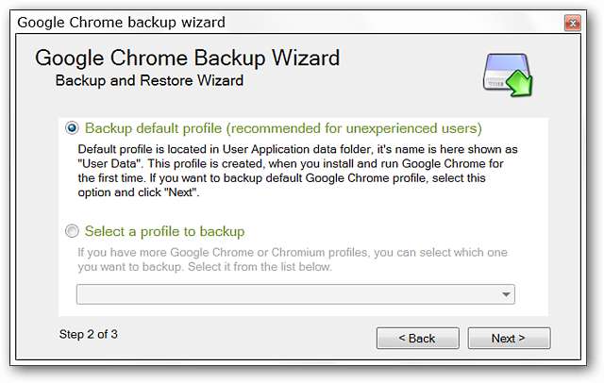Click the Backup and Restore Wizard subtitle
Viewport: 604px width, 383px height.
(149, 81)
